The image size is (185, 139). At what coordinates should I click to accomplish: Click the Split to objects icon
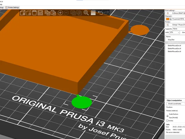coord(73,13)
